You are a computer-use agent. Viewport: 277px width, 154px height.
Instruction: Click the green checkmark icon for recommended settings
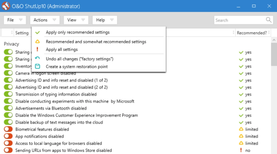(38, 33)
